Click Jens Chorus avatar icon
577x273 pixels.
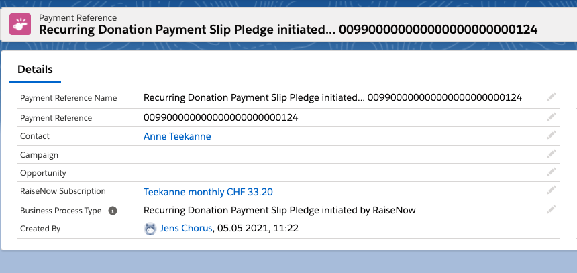pyautogui.click(x=150, y=229)
